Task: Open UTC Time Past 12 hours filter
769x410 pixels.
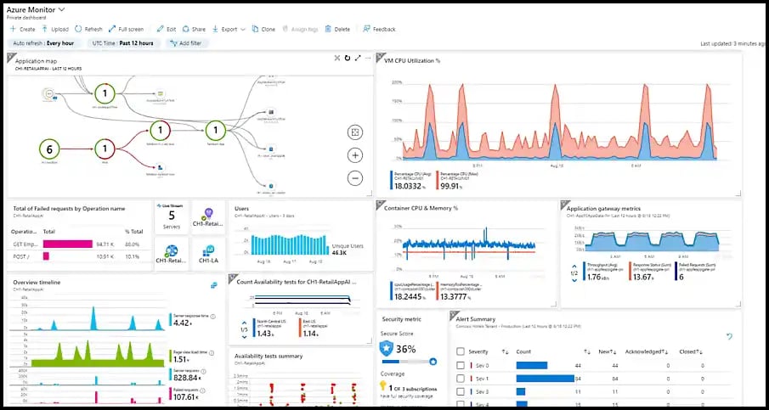Action: click(x=122, y=43)
